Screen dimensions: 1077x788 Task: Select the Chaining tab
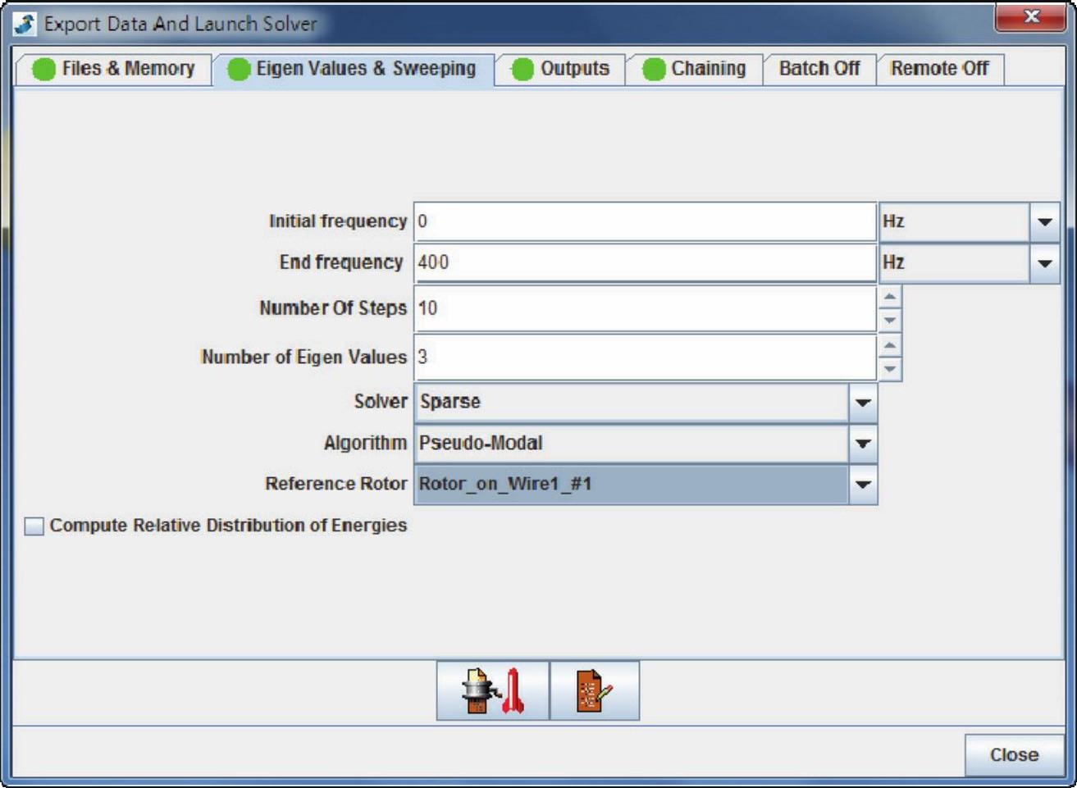(x=695, y=69)
